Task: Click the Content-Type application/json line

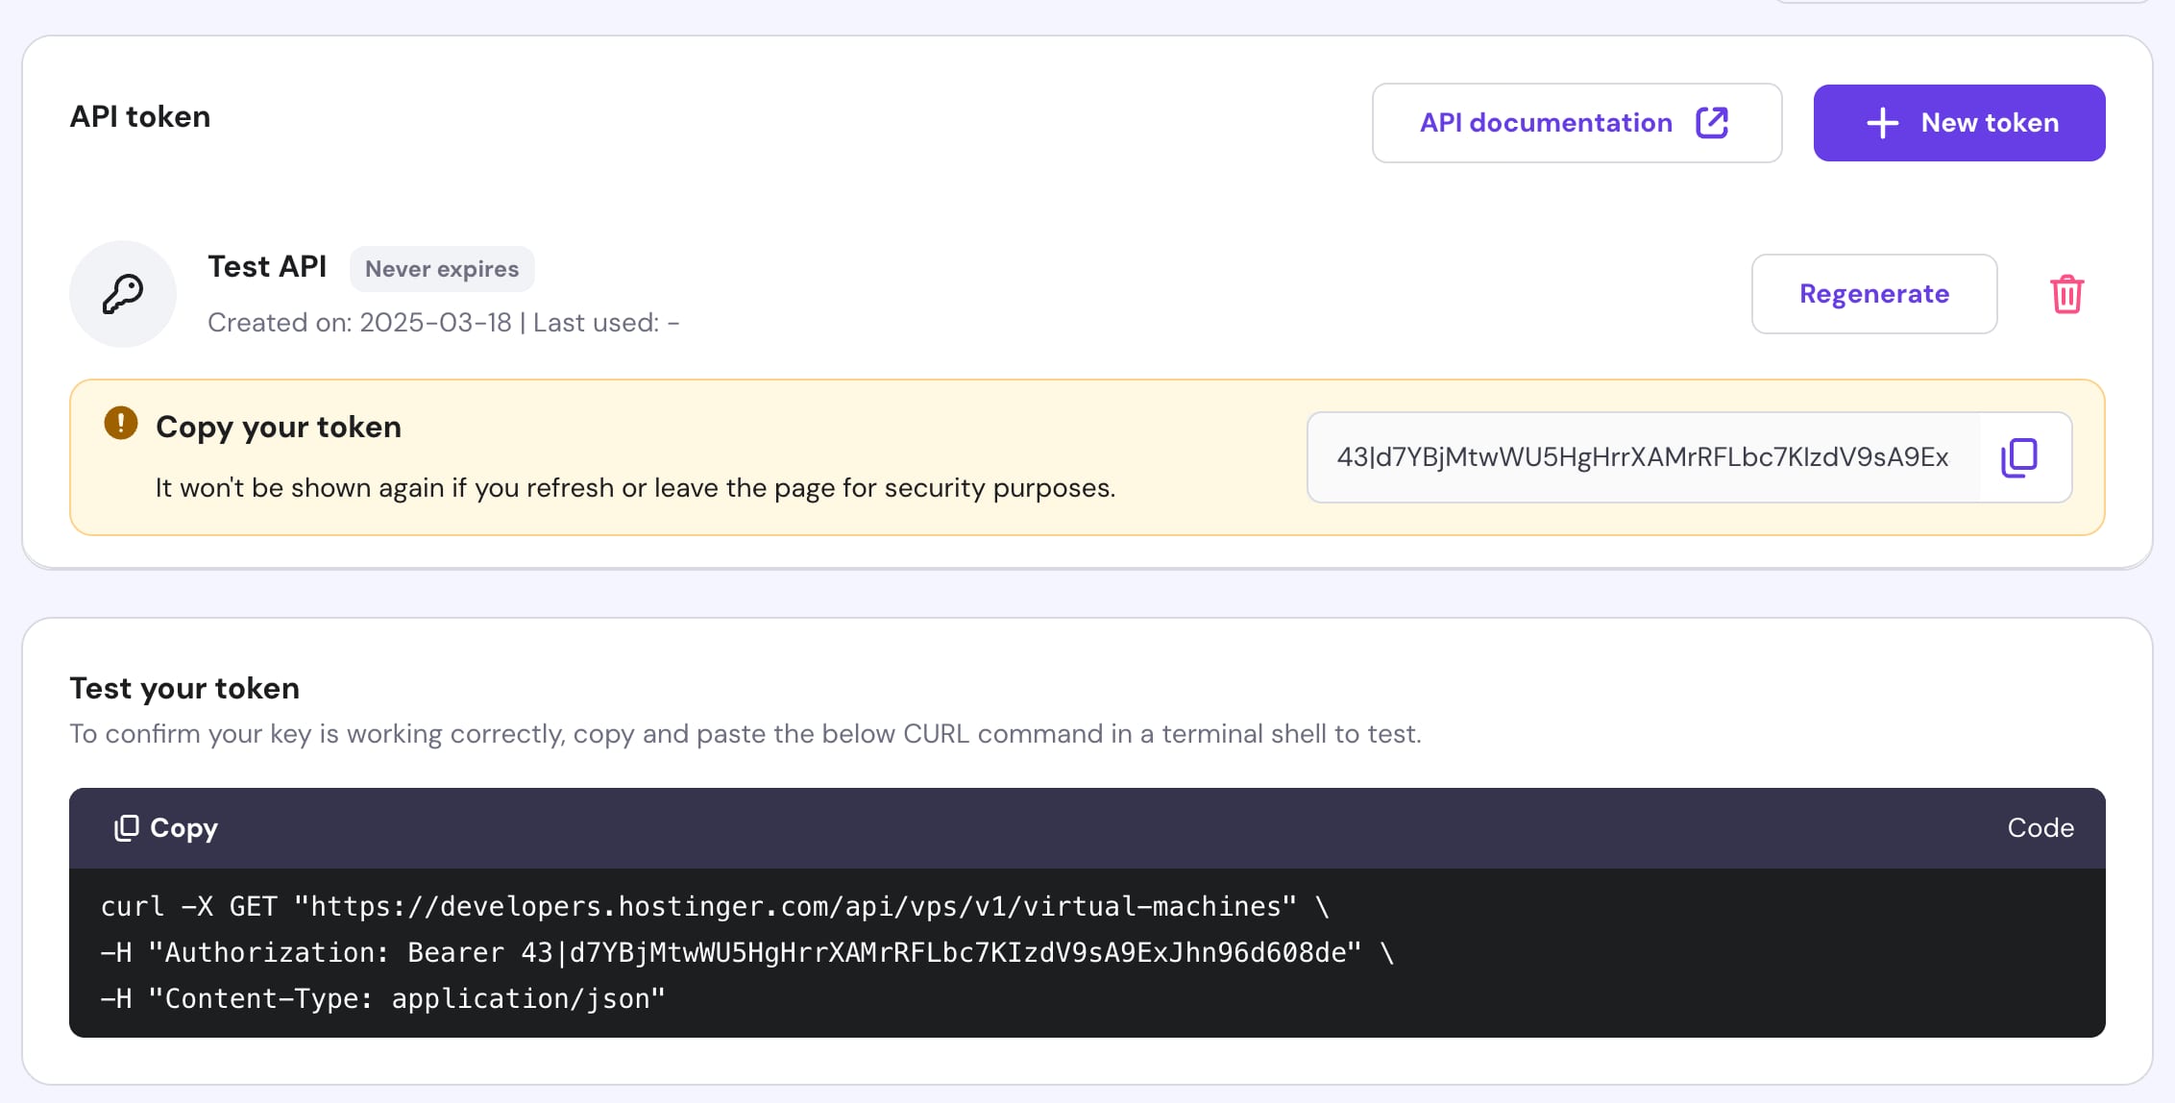Action: pyautogui.click(x=382, y=999)
